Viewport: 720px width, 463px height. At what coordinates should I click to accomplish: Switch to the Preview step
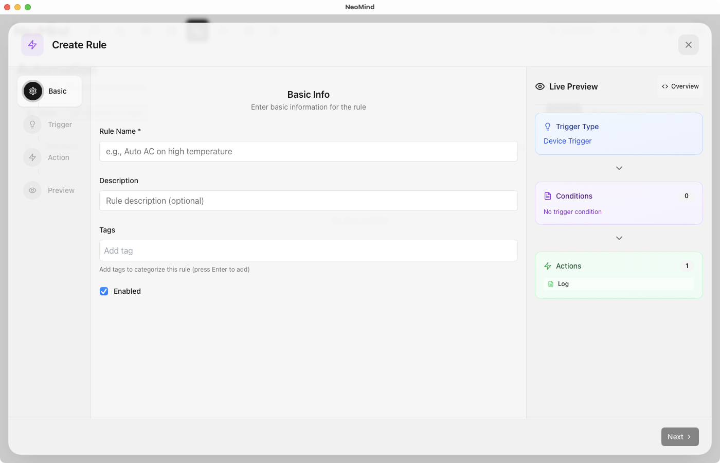click(50, 190)
